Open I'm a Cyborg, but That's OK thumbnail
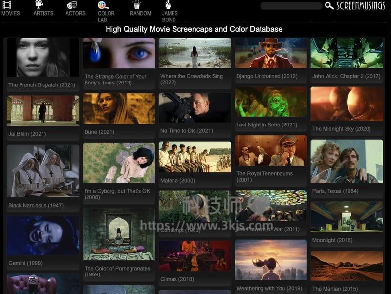The height and width of the screenshot is (294, 391). pyautogui.click(x=119, y=163)
